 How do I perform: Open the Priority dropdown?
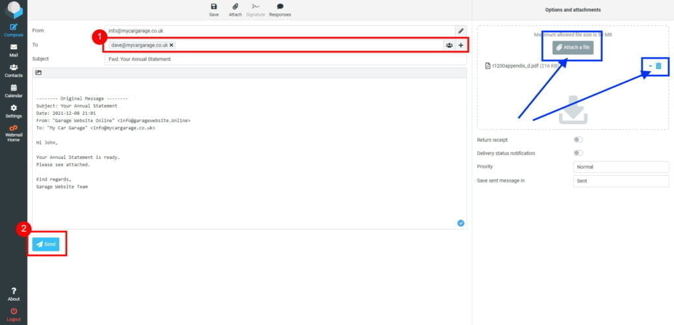pyautogui.click(x=621, y=167)
